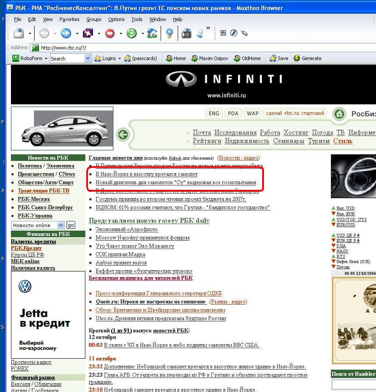376x392 pixels.
Task: Stop page loading with the red Stop icon
Action: click(x=110, y=33)
